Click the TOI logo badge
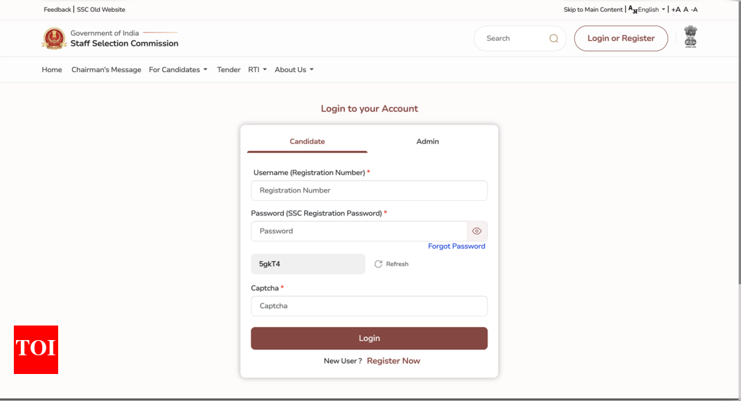 [36, 349]
